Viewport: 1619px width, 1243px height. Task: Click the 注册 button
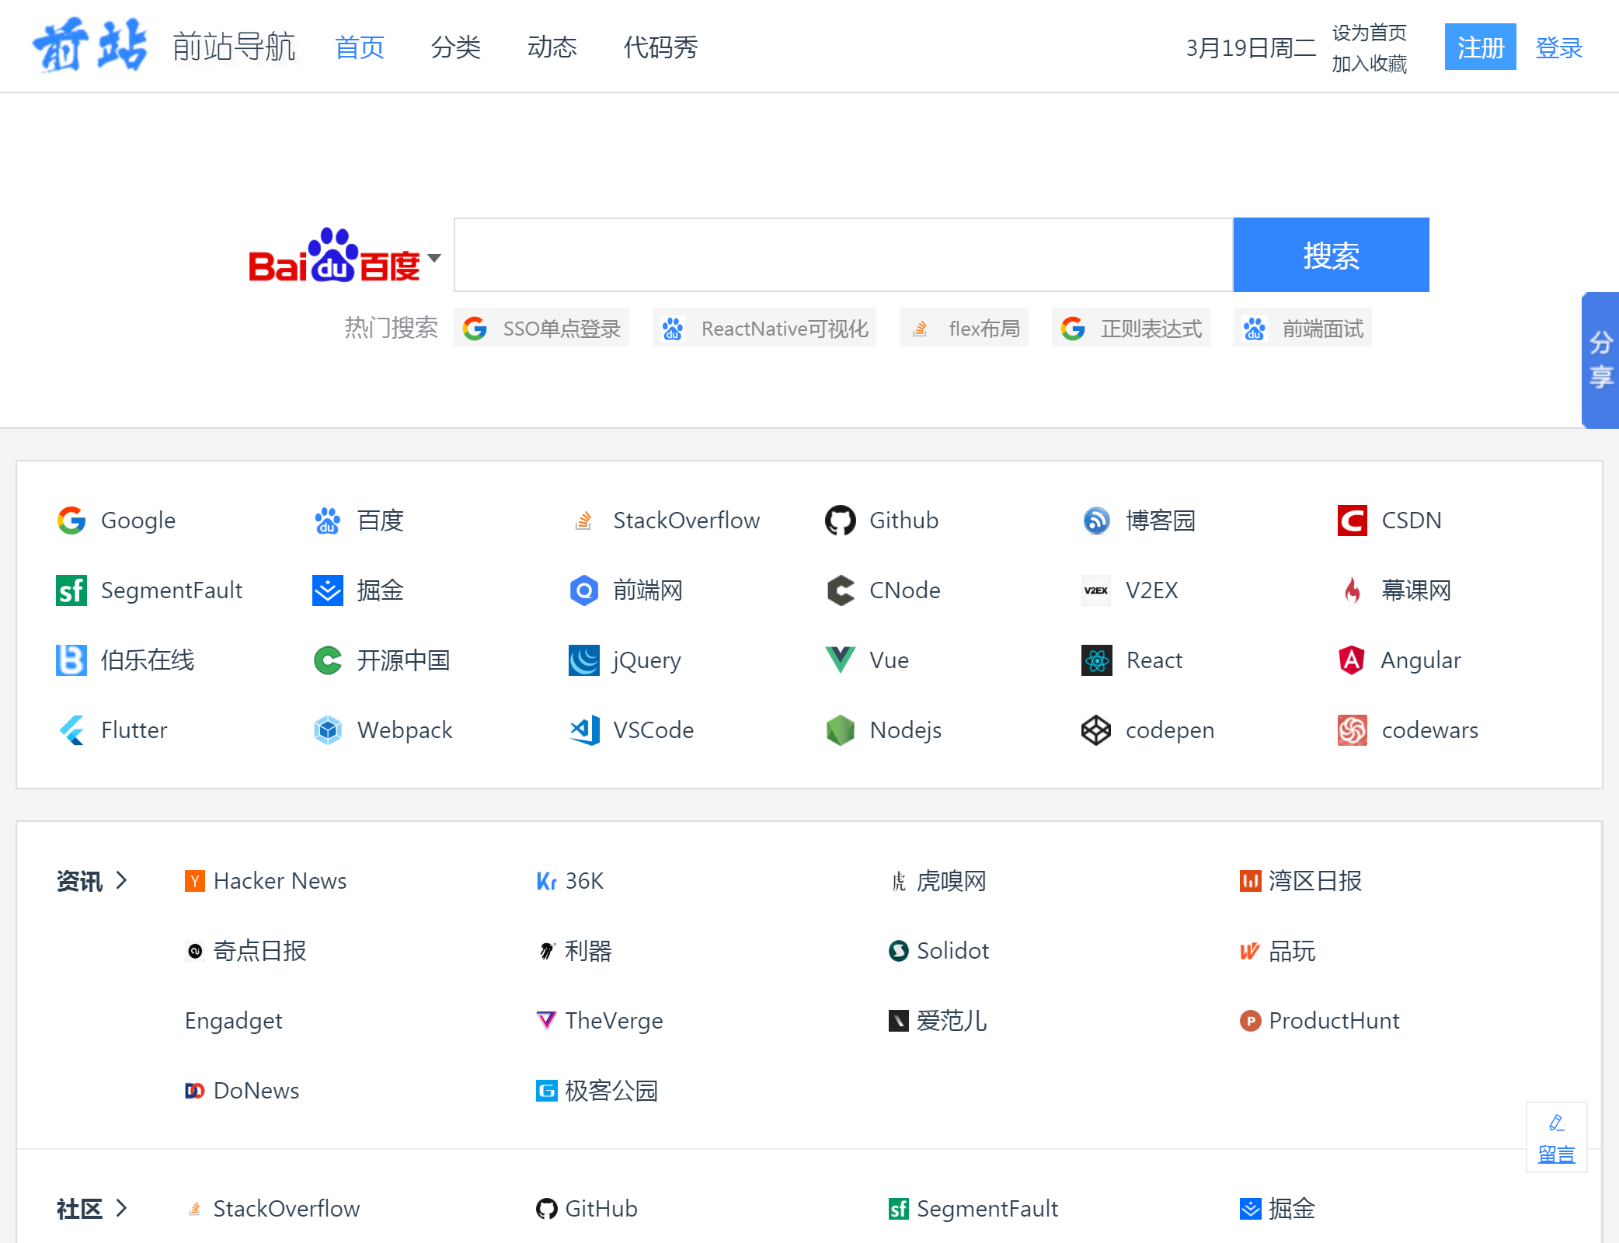click(x=1479, y=47)
